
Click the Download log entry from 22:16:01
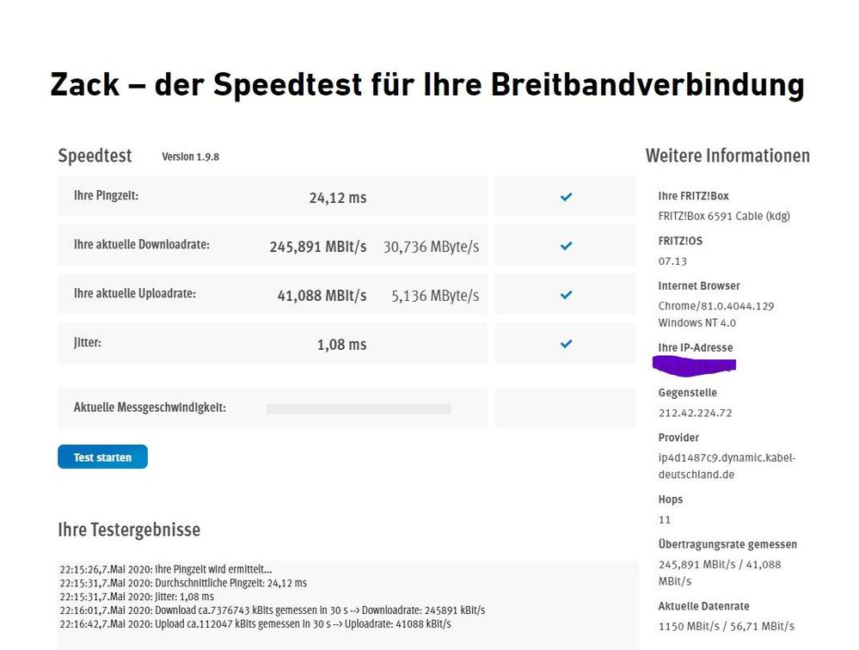point(273,610)
